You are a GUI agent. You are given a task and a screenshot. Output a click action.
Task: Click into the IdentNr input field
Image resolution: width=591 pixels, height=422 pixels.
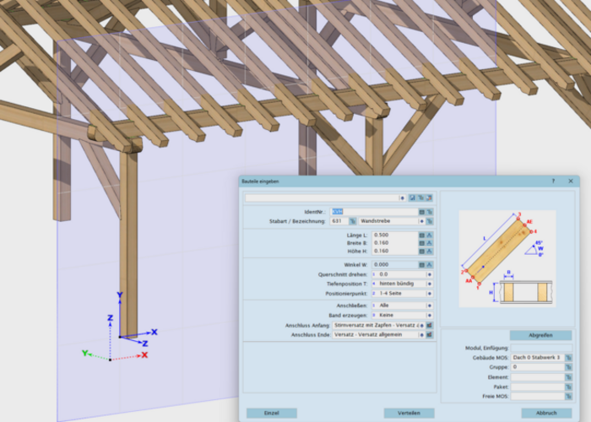pos(374,212)
